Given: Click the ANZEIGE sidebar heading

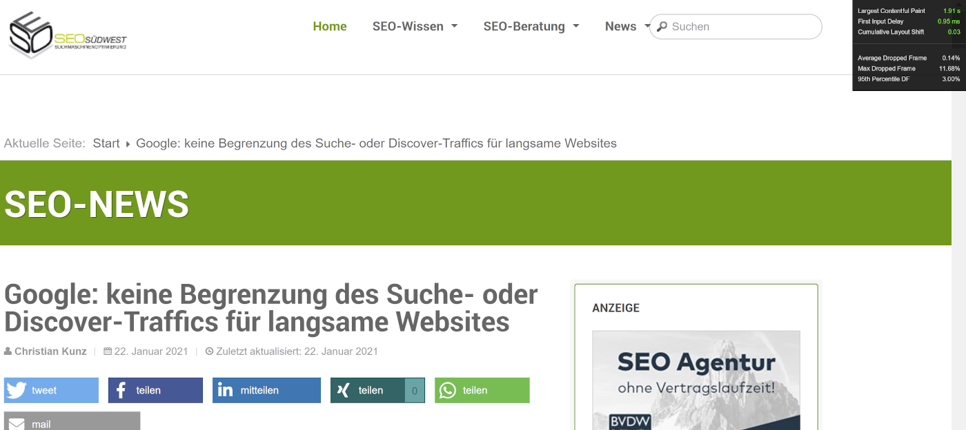Looking at the screenshot, I should (615, 308).
